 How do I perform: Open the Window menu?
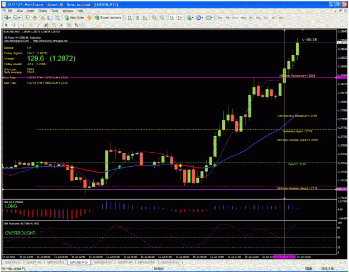pos(68,11)
